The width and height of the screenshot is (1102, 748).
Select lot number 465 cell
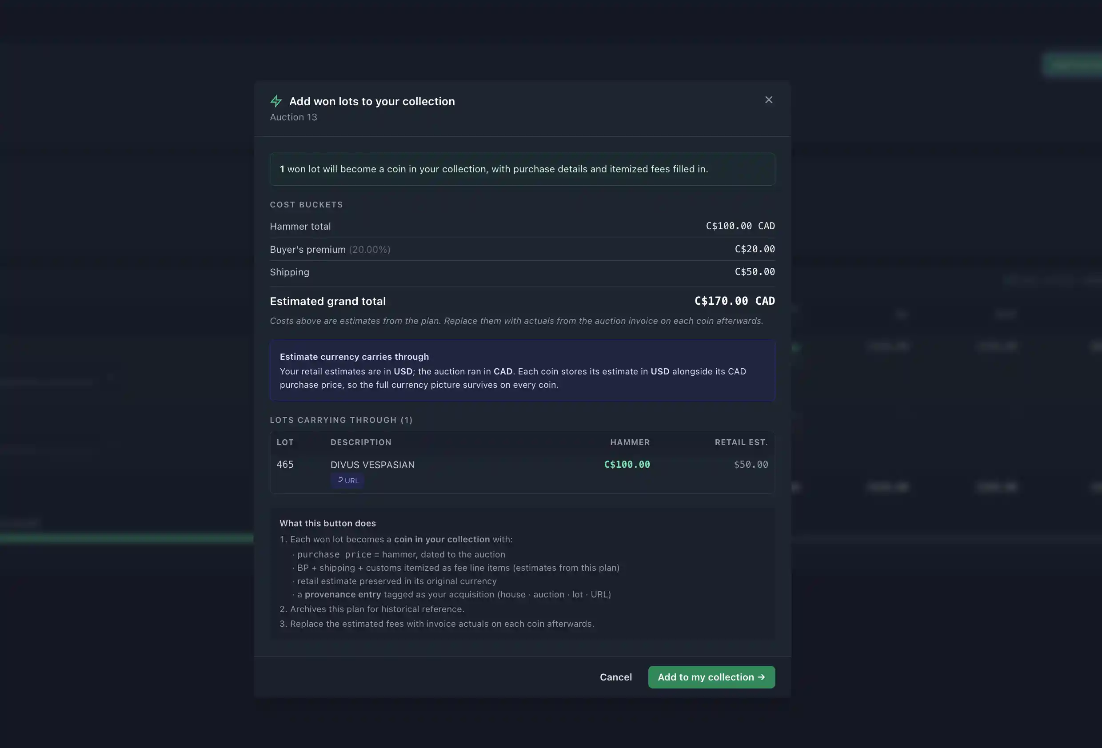point(285,465)
